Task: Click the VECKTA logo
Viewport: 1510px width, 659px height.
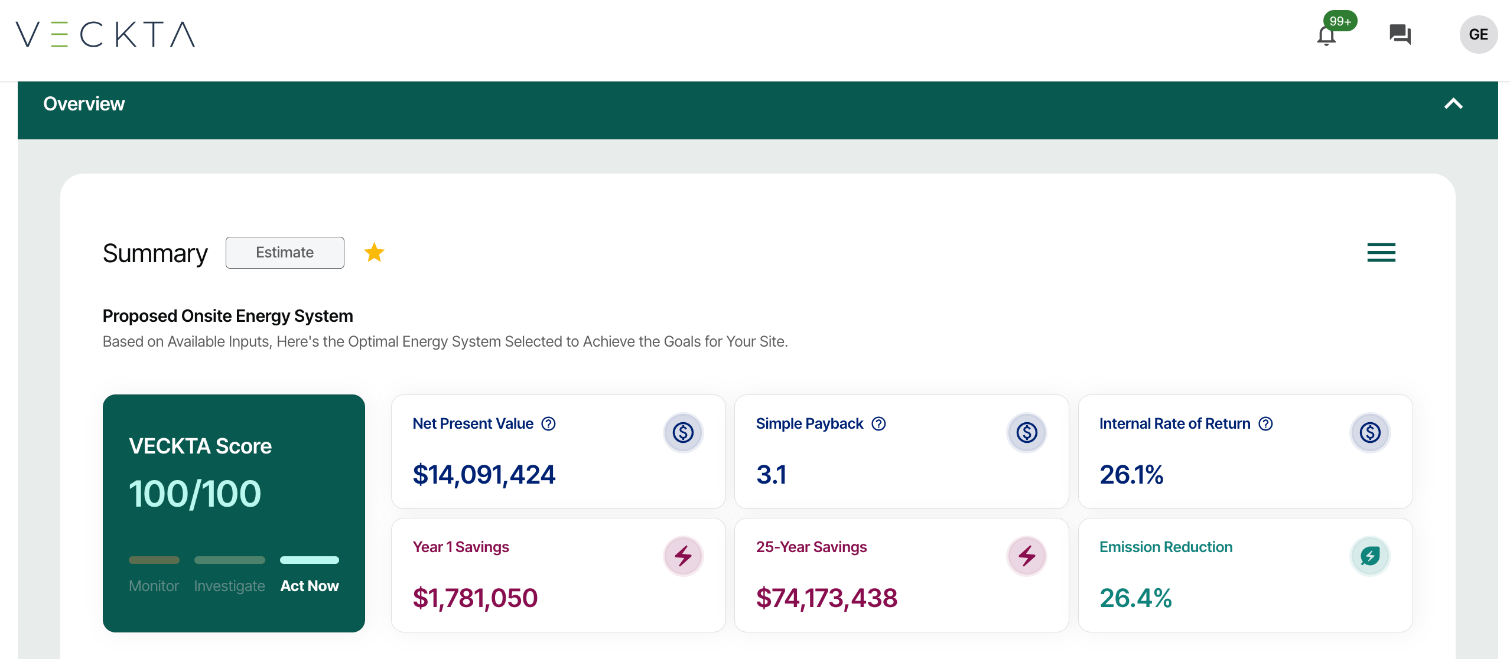Action: [105, 34]
